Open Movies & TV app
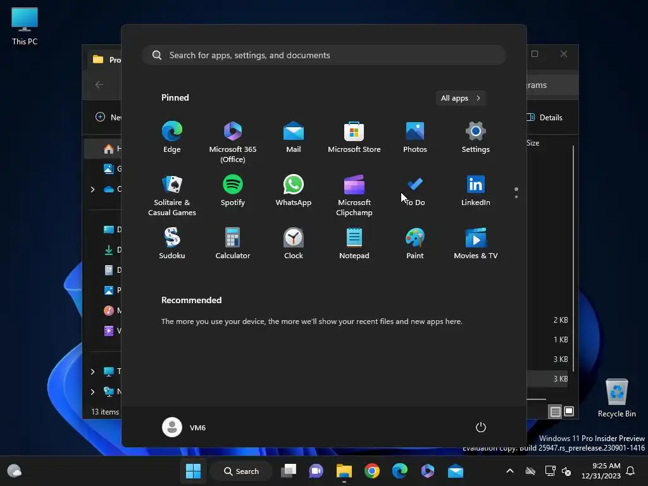Screen dimensions: 648x486 point(476,244)
